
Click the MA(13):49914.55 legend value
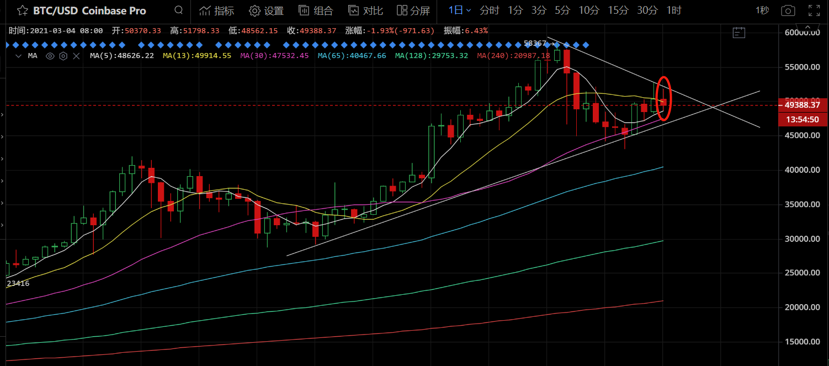[197, 56]
